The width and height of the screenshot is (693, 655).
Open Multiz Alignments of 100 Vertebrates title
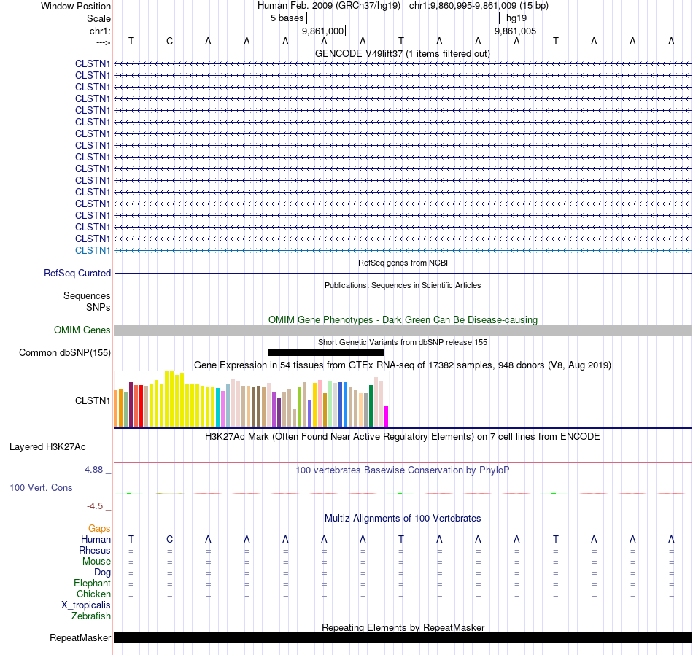coord(403,519)
